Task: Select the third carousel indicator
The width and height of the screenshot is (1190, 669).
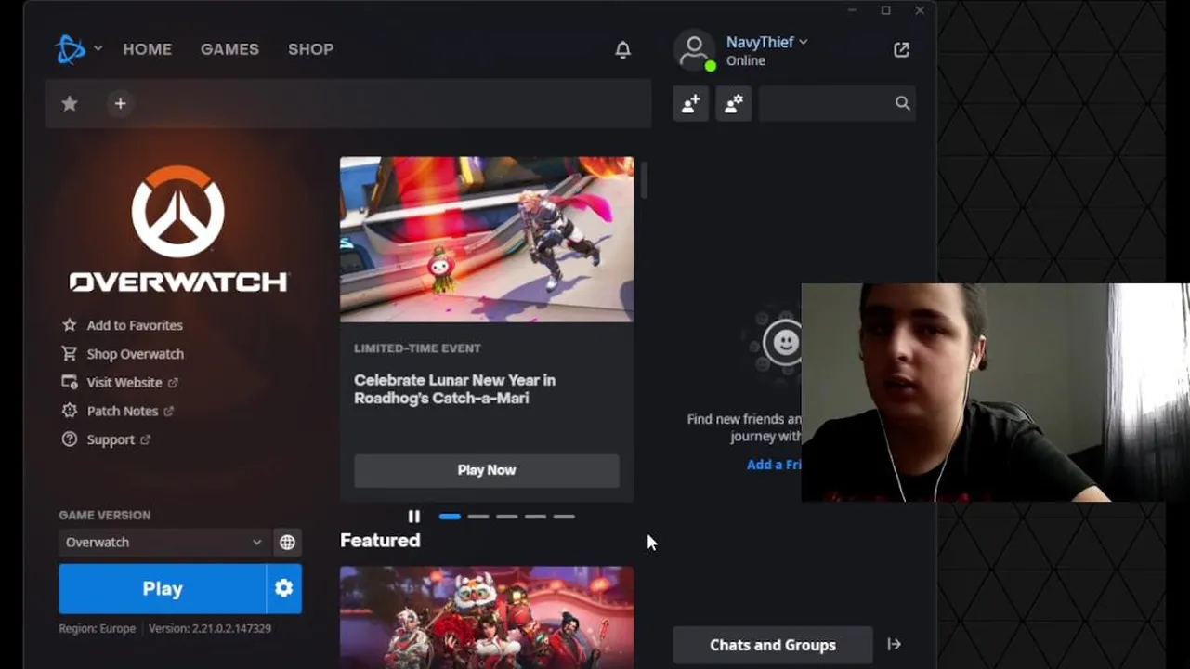Action: [507, 517]
